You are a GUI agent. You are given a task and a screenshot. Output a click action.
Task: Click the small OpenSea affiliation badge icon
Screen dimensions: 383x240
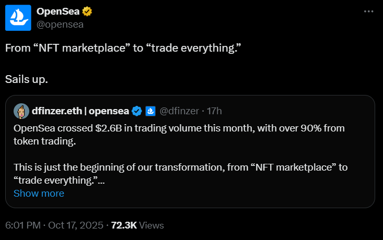click(150, 111)
